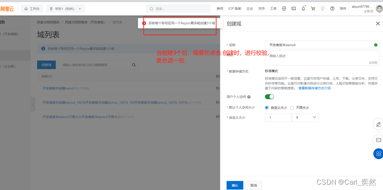Click the 请输入描述 description textarea

point(322,58)
